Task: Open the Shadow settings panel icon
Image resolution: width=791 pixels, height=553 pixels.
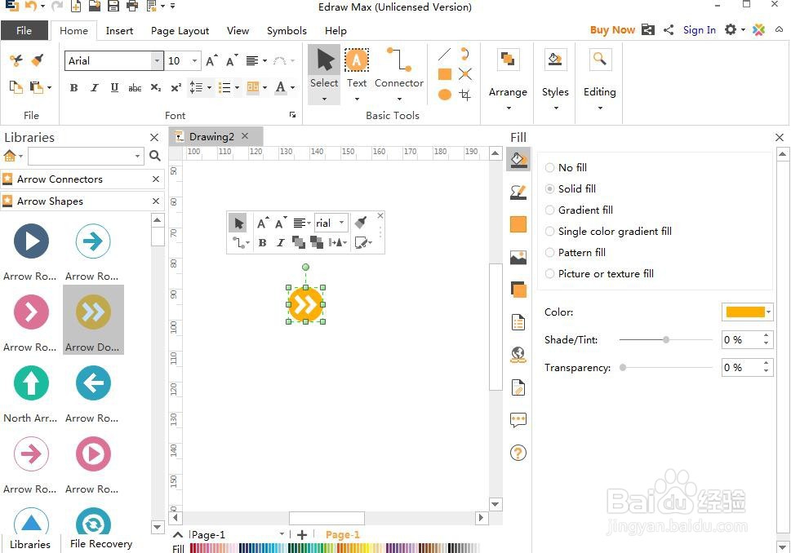Action: coord(518,290)
